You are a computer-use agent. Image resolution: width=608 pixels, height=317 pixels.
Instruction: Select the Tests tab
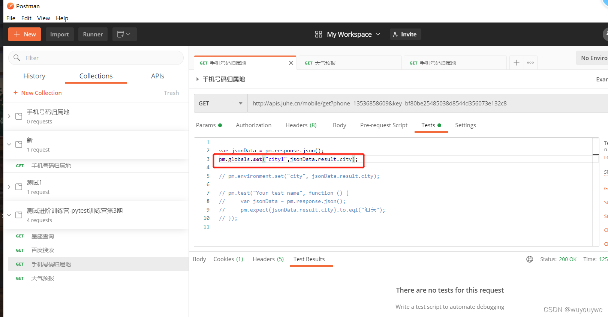(431, 125)
